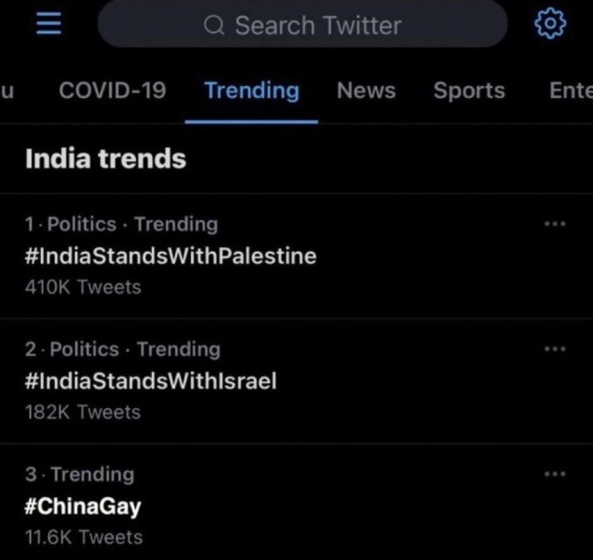Screen dimensions: 593x560
Task: Click the India trends heading
Action: click(106, 159)
